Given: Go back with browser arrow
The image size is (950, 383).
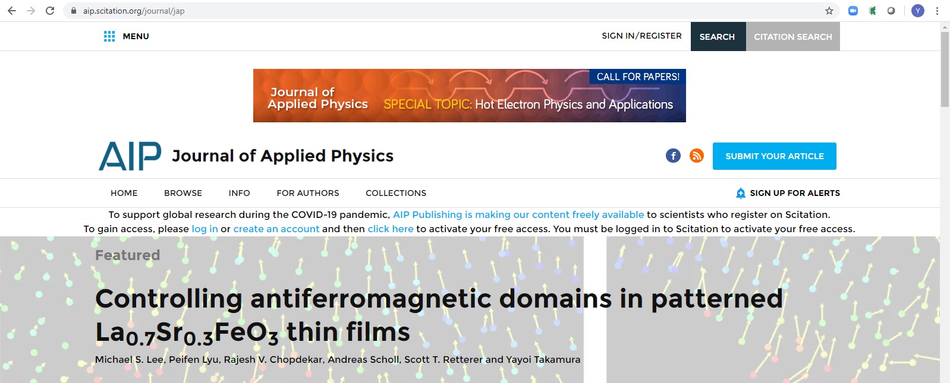Looking at the screenshot, I should (x=12, y=11).
